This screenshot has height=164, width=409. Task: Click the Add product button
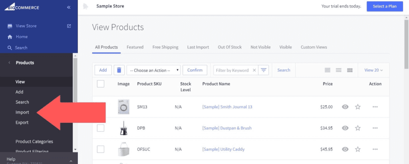click(103, 70)
